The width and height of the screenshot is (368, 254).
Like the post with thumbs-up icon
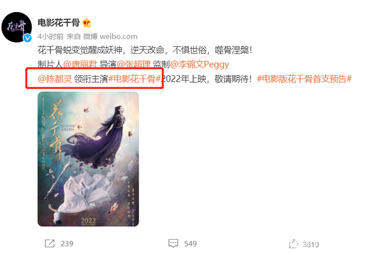[294, 244]
